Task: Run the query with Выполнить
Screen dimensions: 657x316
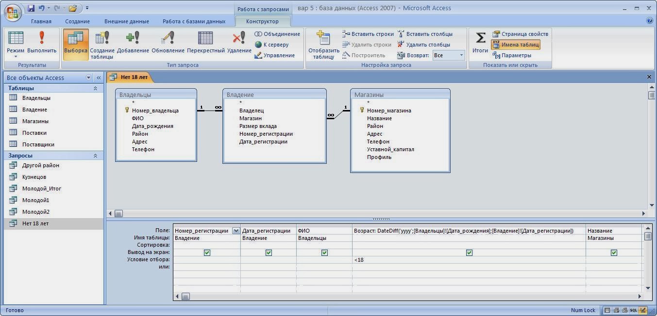Action: 42,45
